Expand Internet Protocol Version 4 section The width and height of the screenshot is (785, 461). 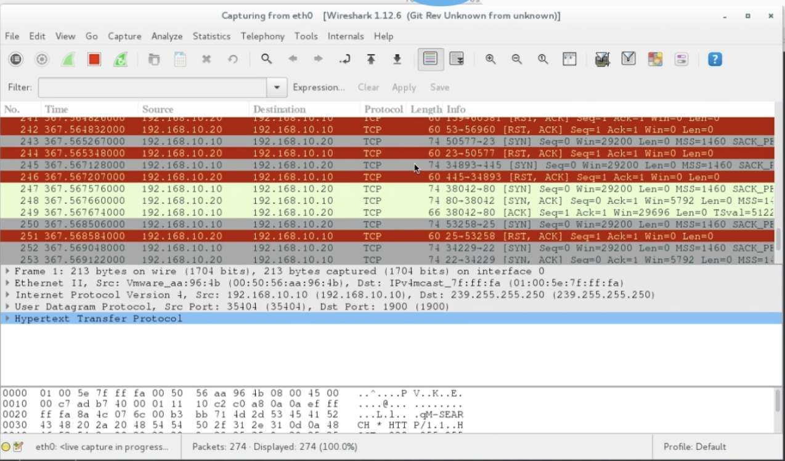click(x=7, y=295)
